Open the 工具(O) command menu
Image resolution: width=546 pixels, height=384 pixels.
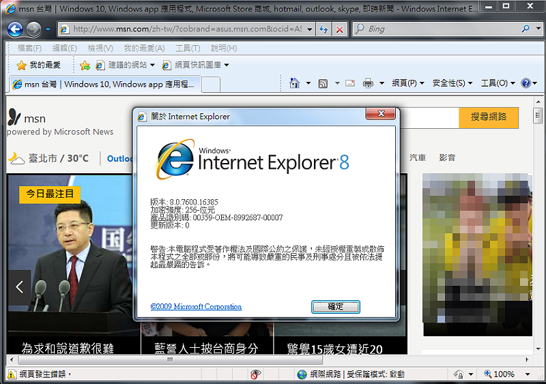(x=498, y=83)
